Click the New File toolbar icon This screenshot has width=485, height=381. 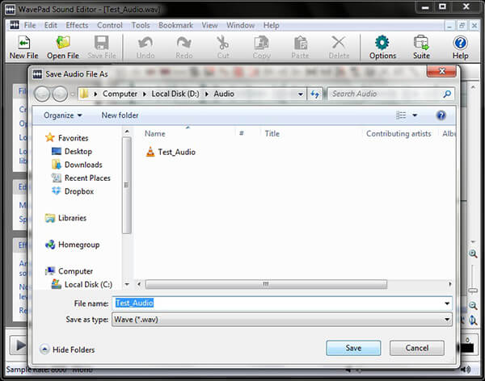tap(23, 47)
